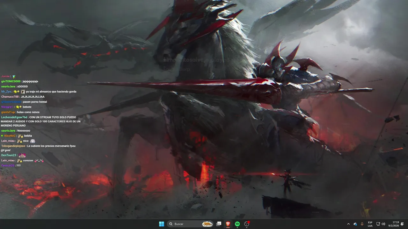Click username RisottoC in chat
Image resolution: width=408 pixels, height=229 pixels.
click(x=10, y=136)
